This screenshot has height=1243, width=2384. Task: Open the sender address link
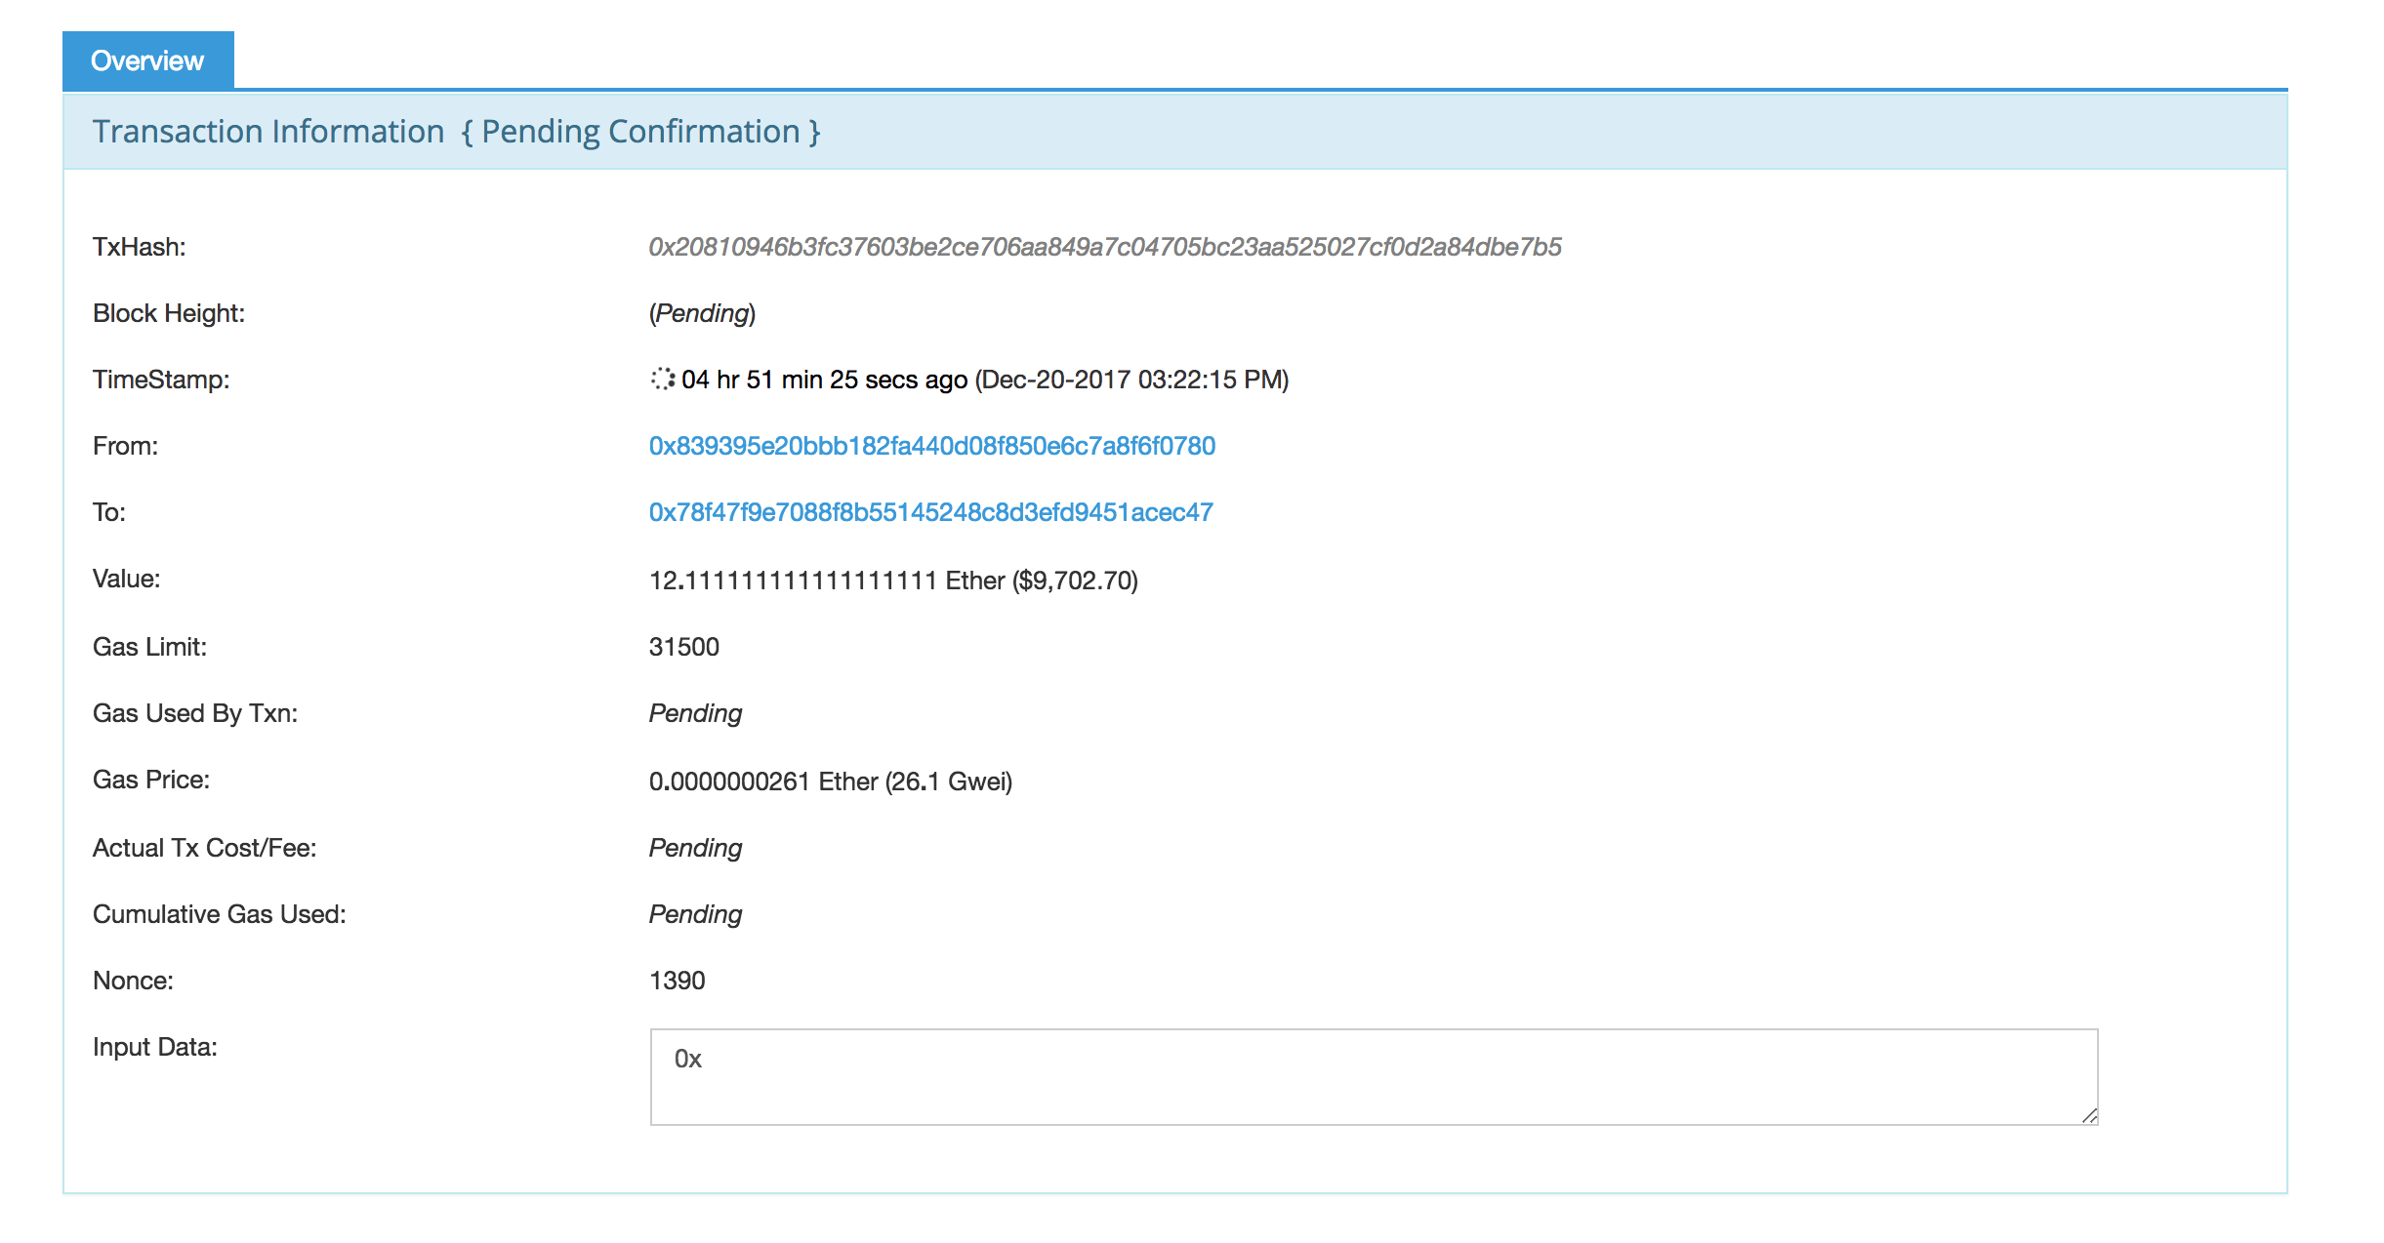pos(931,446)
